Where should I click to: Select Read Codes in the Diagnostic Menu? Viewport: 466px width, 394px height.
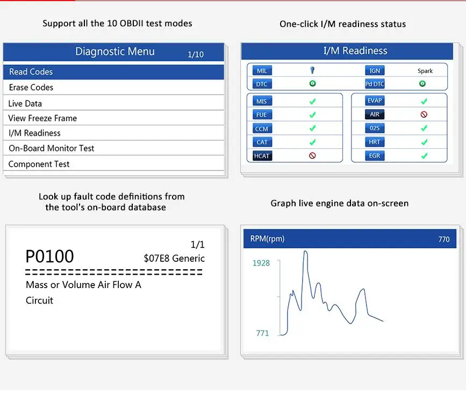click(x=113, y=72)
